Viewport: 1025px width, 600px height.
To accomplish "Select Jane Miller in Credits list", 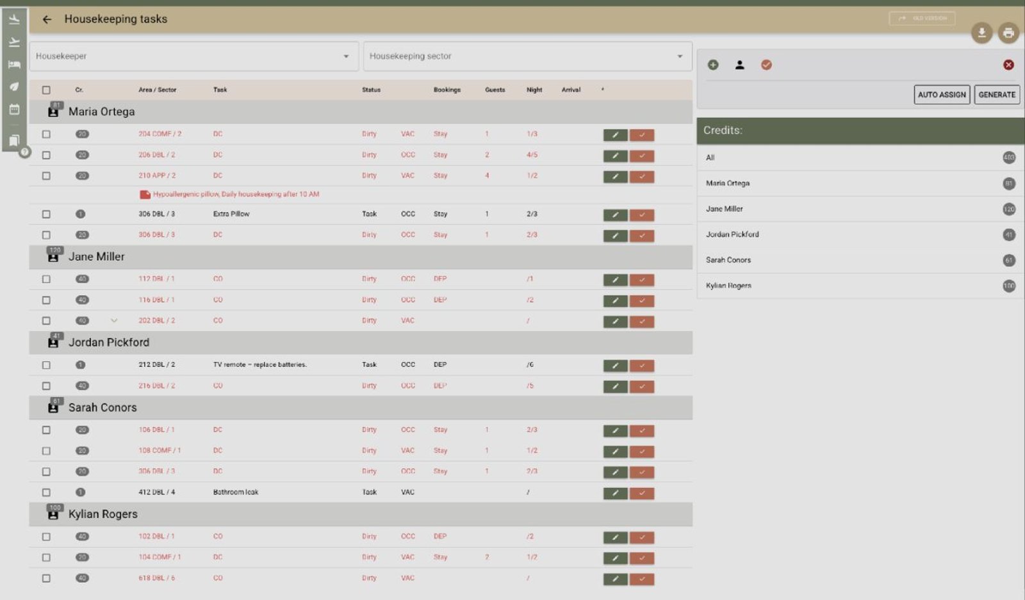I will [x=860, y=209].
